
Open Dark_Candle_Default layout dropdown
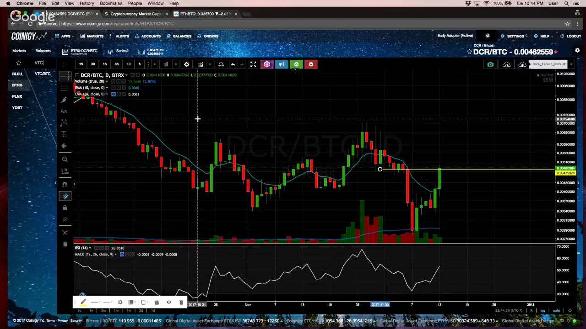pos(571,64)
